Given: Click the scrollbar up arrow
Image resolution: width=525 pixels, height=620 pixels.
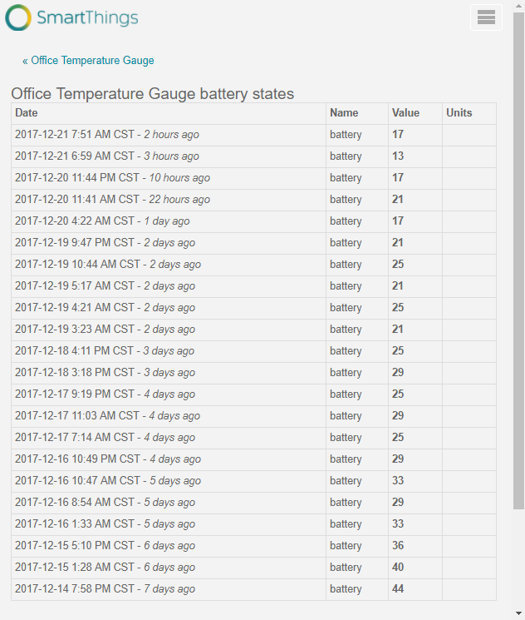Looking at the screenshot, I should tap(518, 6).
